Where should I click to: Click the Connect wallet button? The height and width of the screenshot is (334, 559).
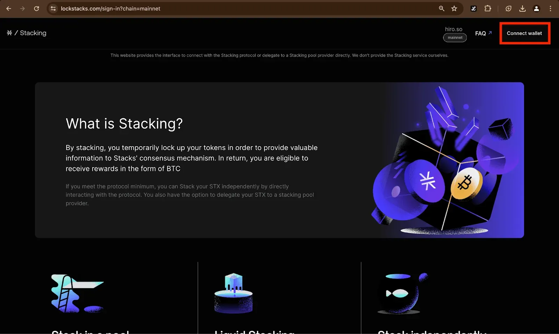pyautogui.click(x=524, y=33)
